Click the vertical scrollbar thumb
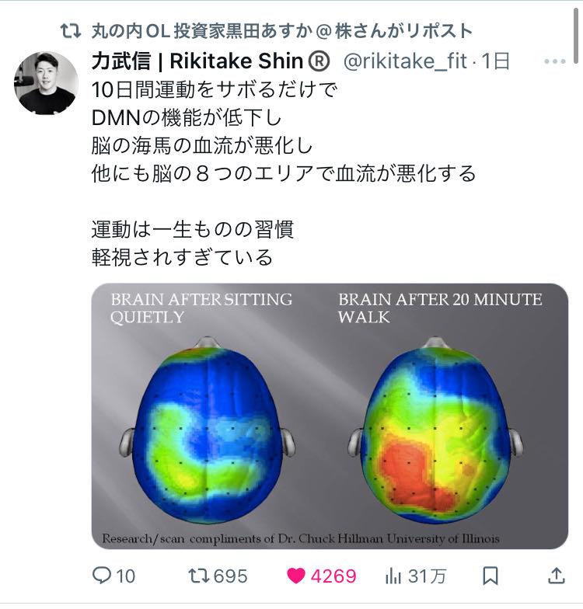This screenshot has width=583, height=609. (x=577, y=36)
